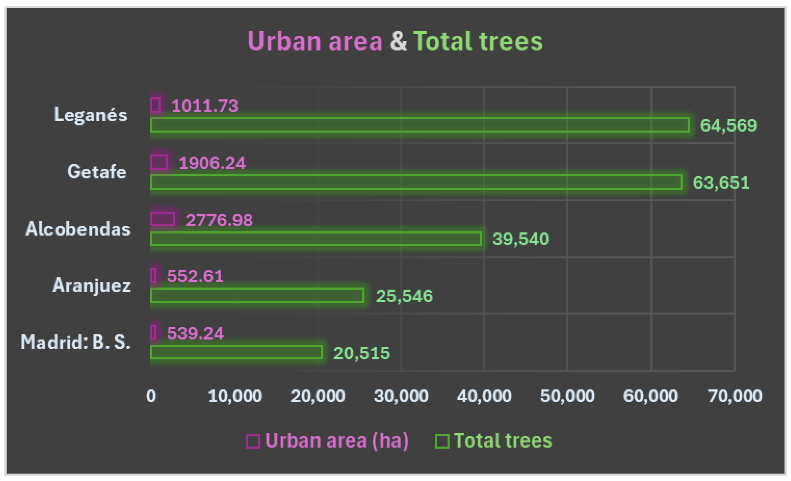Viewport: 791px width, 481px height.
Task: Click the Urban area (ha) legend text
Action: pos(337,440)
